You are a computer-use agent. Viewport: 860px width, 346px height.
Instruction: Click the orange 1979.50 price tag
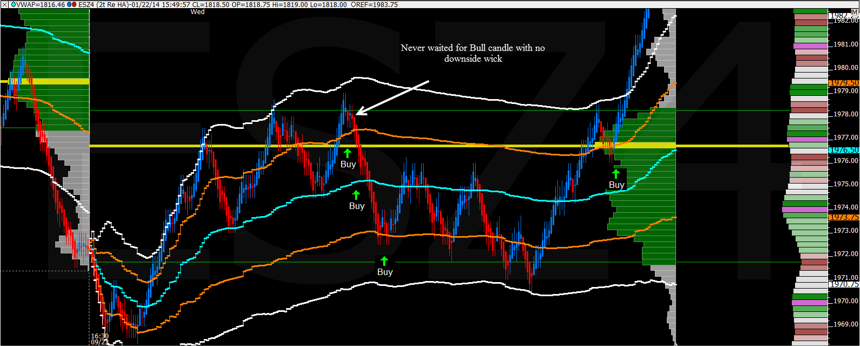(844, 83)
